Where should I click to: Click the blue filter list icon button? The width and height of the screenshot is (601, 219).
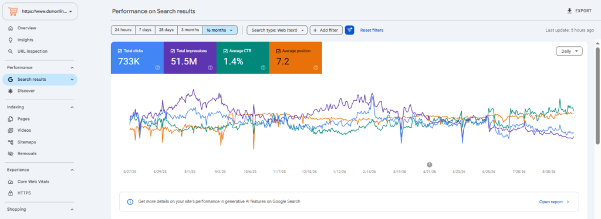[x=349, y=30]
